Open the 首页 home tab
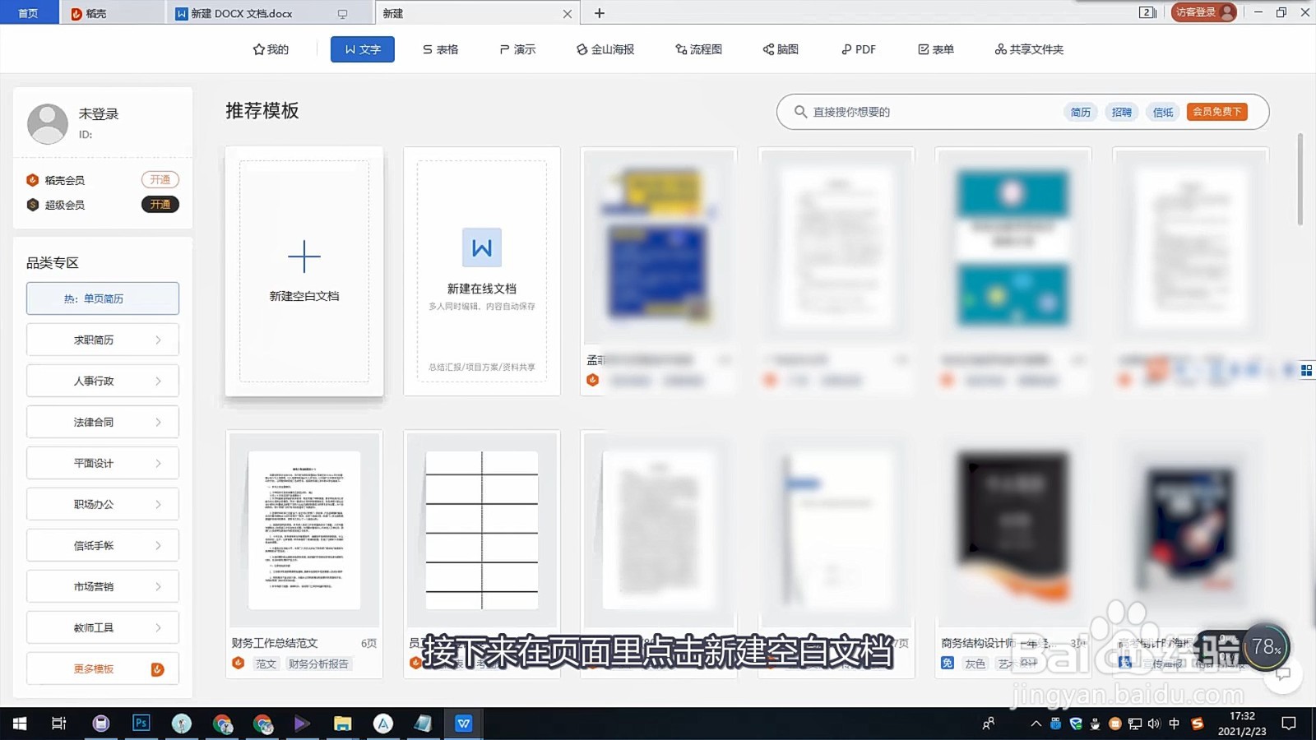 pos(30,13)
